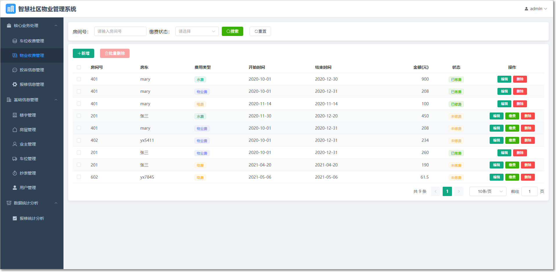Click the timer icon beside 抄表管理
Image resolution: width=556 pixels, height=272 pixels.
pos(15,173)
